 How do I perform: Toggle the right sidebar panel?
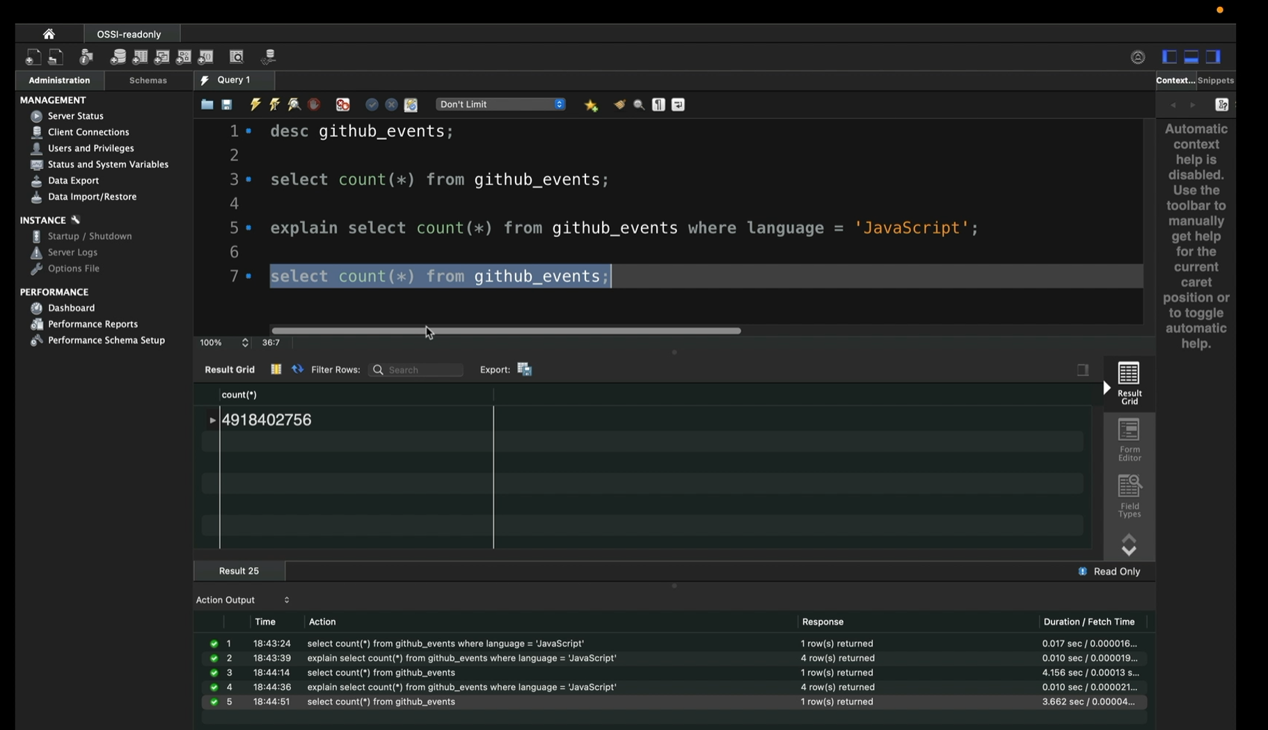point(1214,57)
